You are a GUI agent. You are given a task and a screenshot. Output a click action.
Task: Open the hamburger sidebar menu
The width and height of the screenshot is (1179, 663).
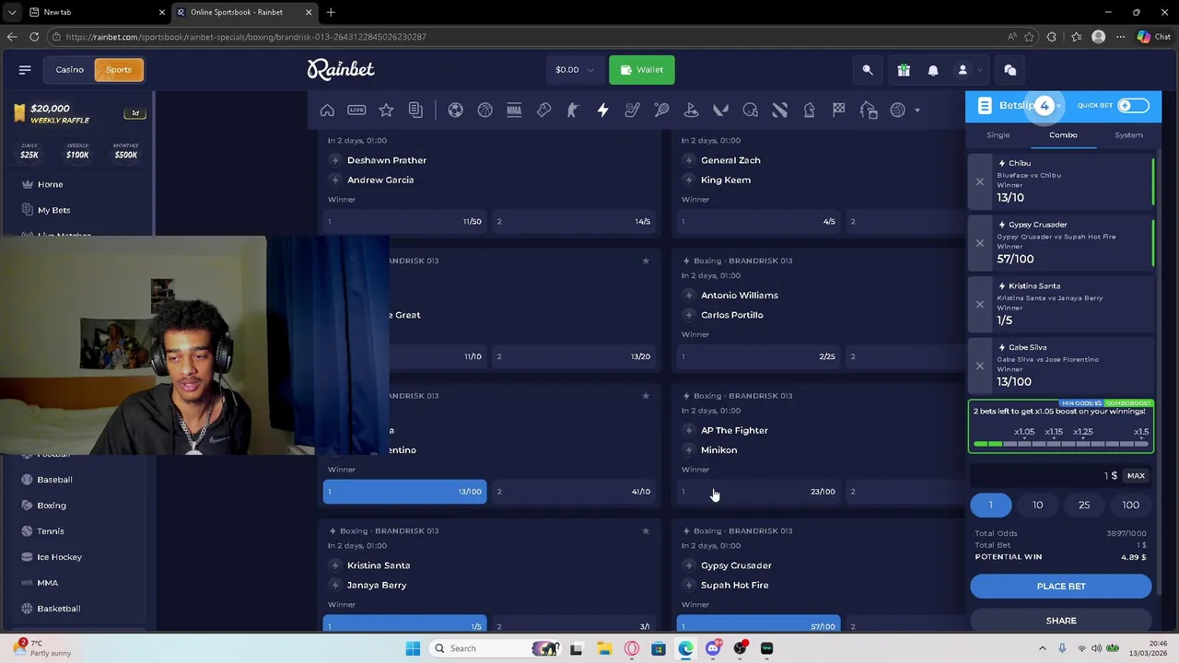[25, 70]
